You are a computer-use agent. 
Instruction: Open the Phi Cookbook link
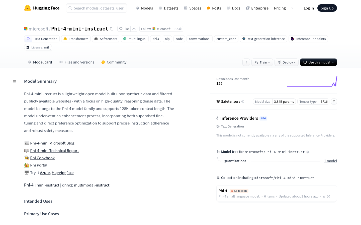(x=42, y=158)
